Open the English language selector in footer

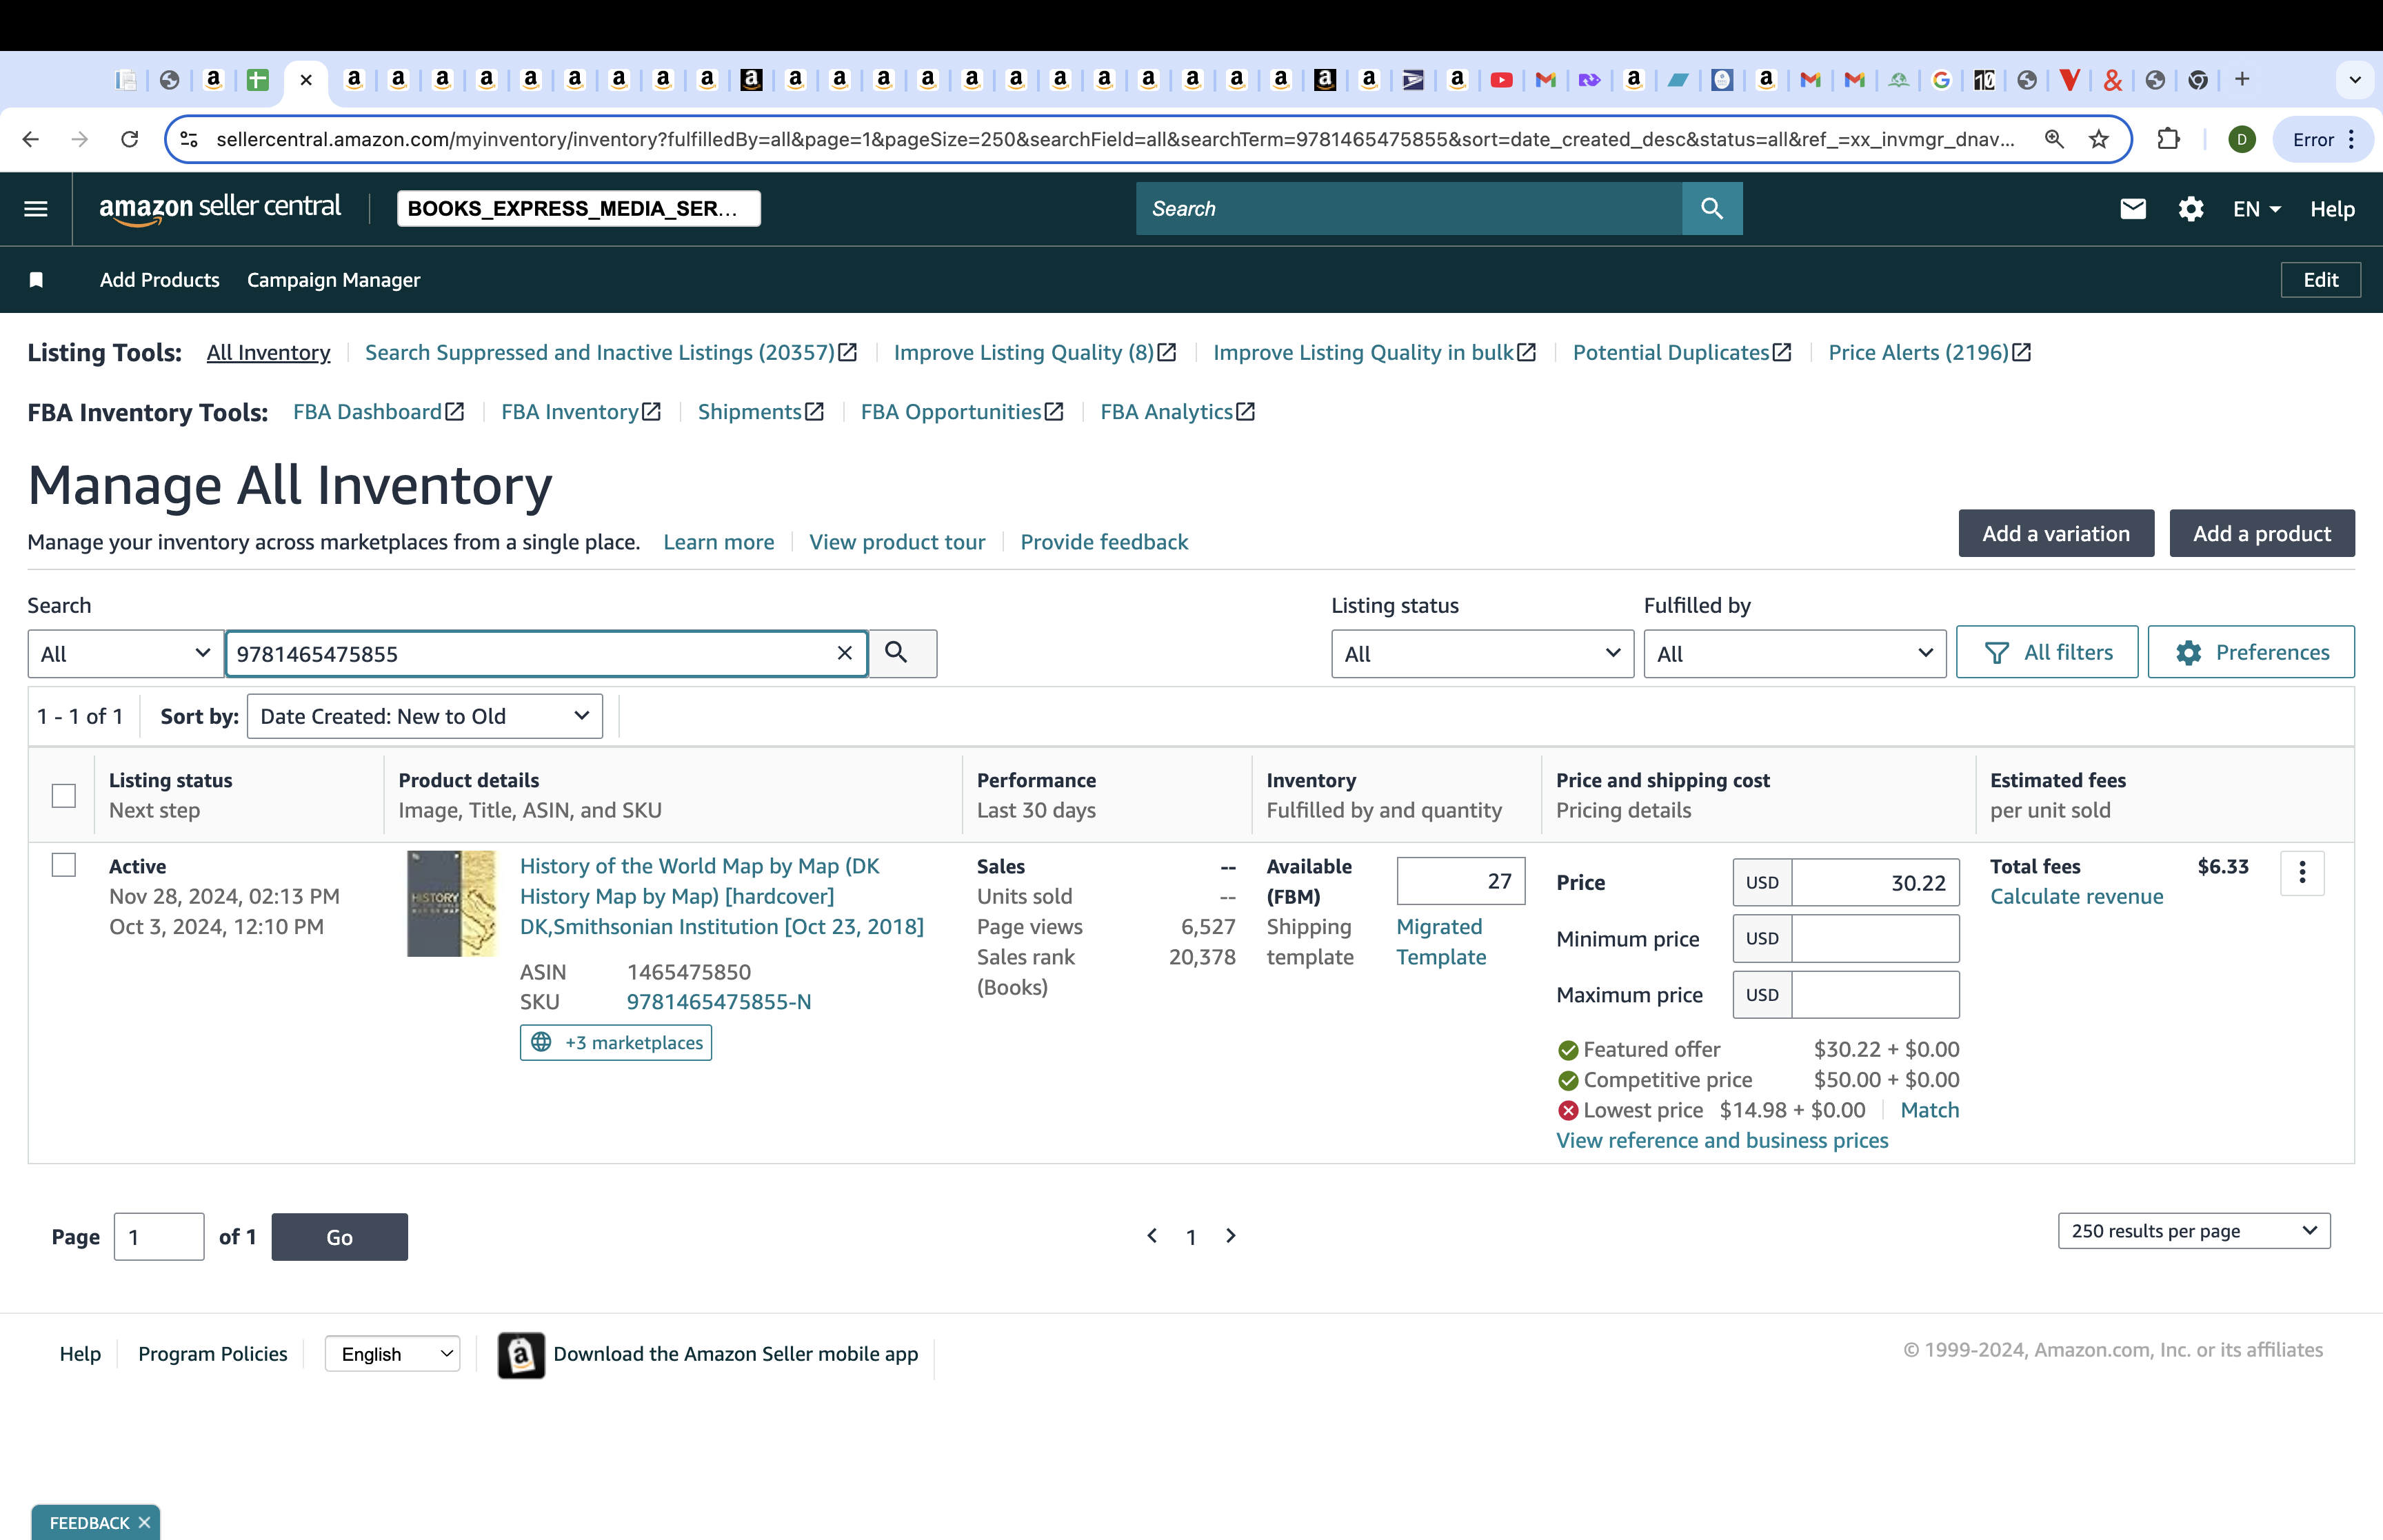tap(392, 1354)
